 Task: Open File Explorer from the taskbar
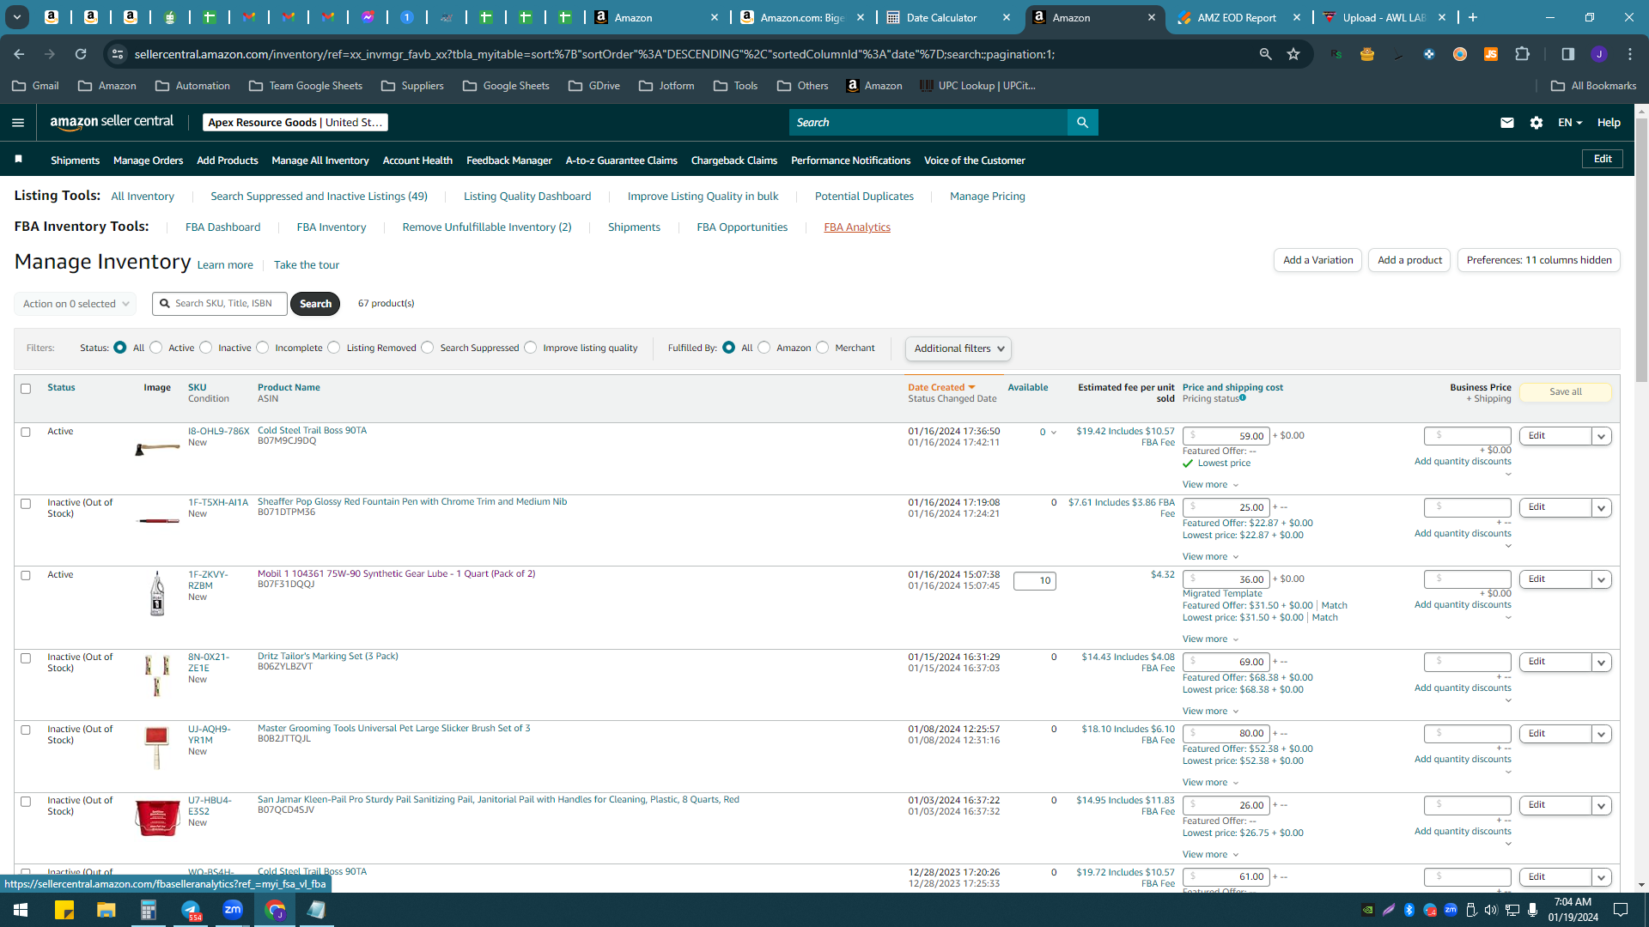(x=106, y=910)
